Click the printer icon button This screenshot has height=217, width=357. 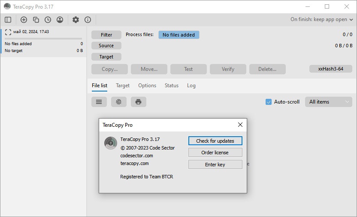tap(139, 102)
